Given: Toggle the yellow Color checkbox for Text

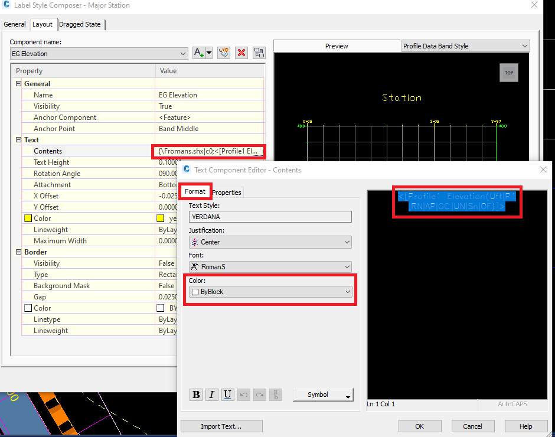Looking at the screenshot, I should (x=27, y=218).
